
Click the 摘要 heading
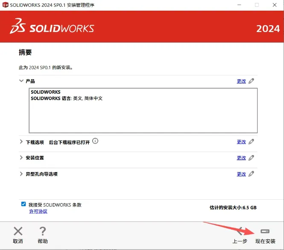25,52
